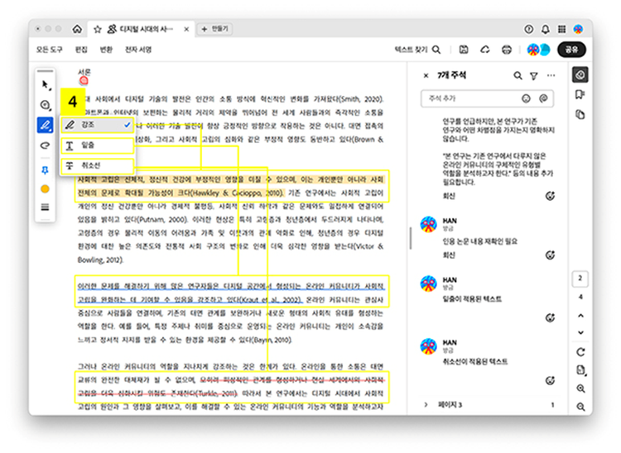
Task: Pick the selection arrow tool
Action: coord(46,84)
